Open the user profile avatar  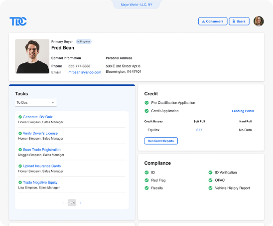coord(259,21)
